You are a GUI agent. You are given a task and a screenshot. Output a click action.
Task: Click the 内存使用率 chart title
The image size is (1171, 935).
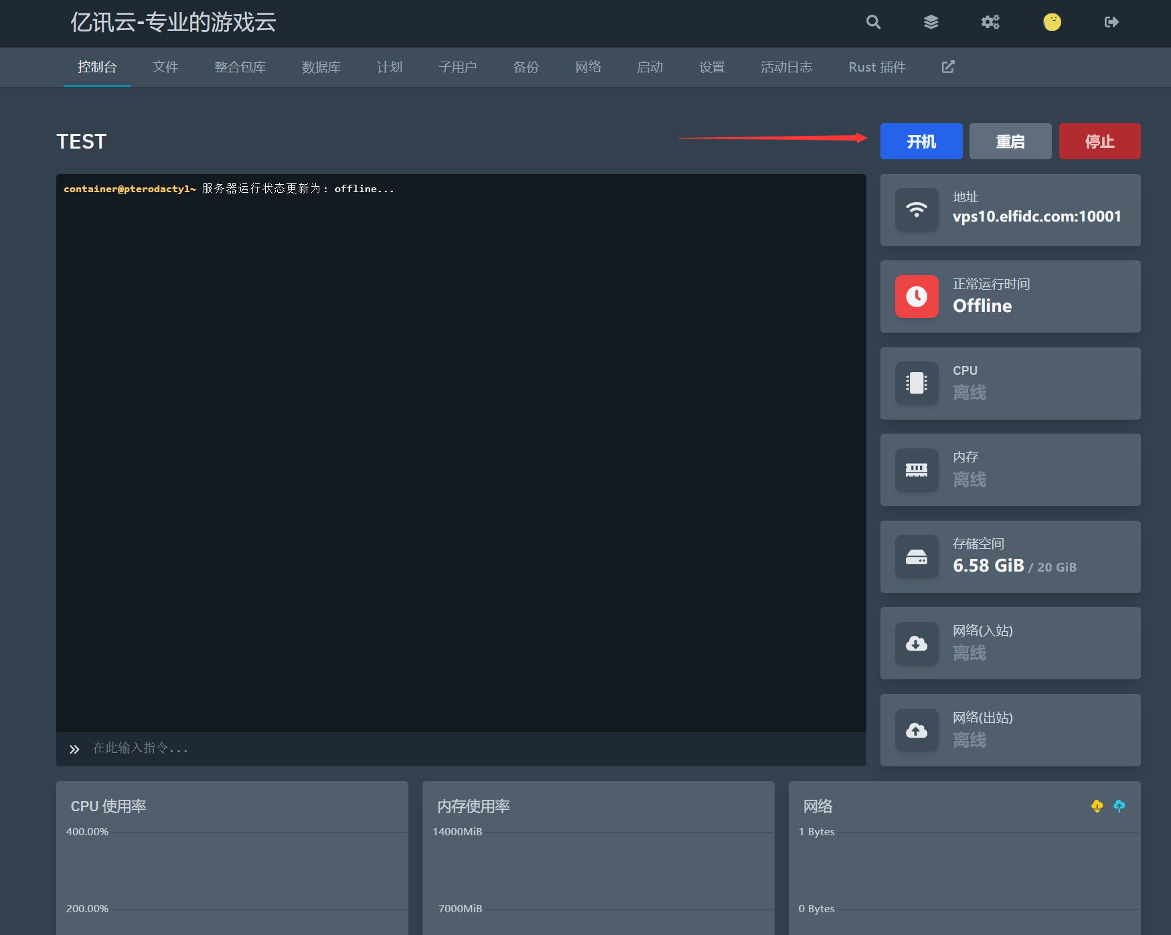coord(473,806)
